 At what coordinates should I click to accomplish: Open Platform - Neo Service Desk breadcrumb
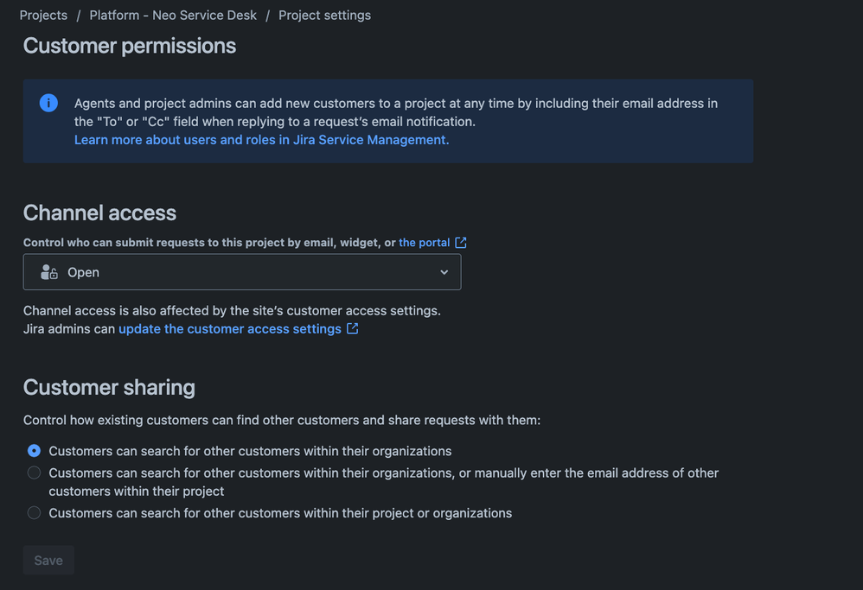coord(173,16)
